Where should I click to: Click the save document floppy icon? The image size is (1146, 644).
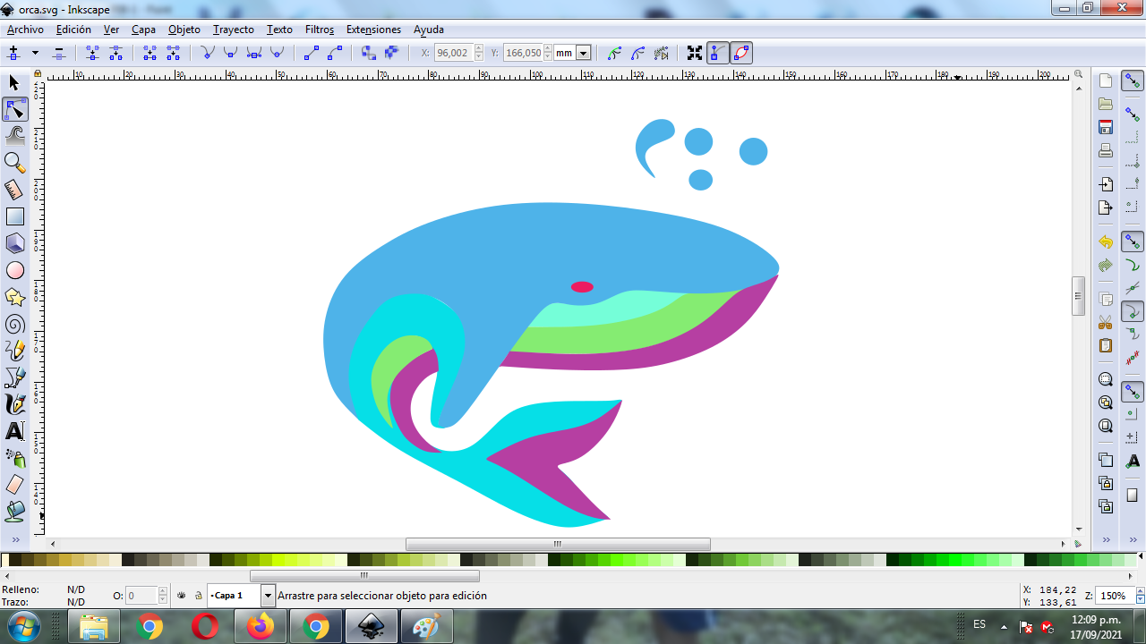[1106, 127]
